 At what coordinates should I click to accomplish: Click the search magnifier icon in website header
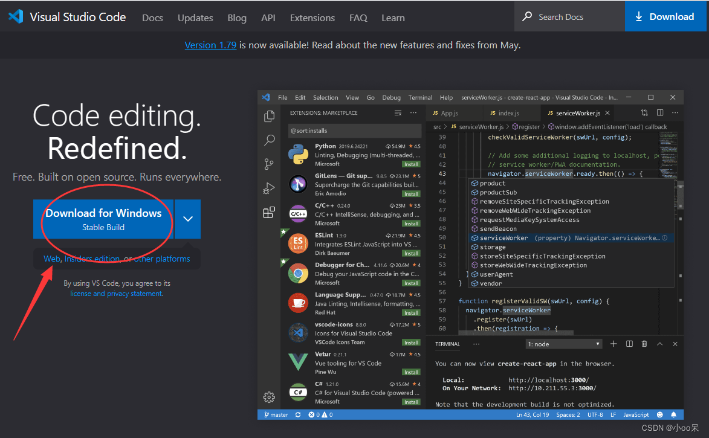click(527, 17)
